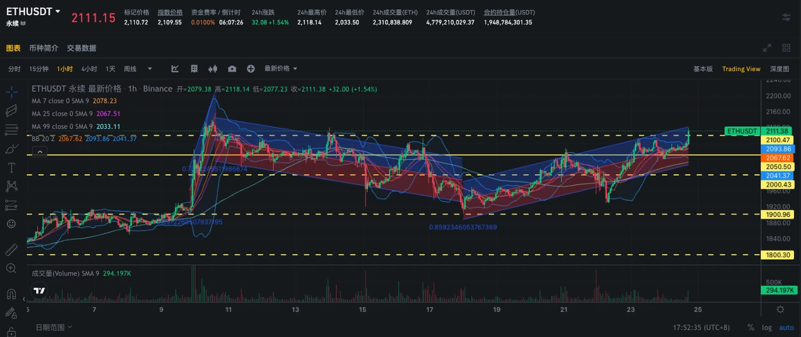
Task: Open the 最新价格 price type dropdown
Action: tap(280, 69)
